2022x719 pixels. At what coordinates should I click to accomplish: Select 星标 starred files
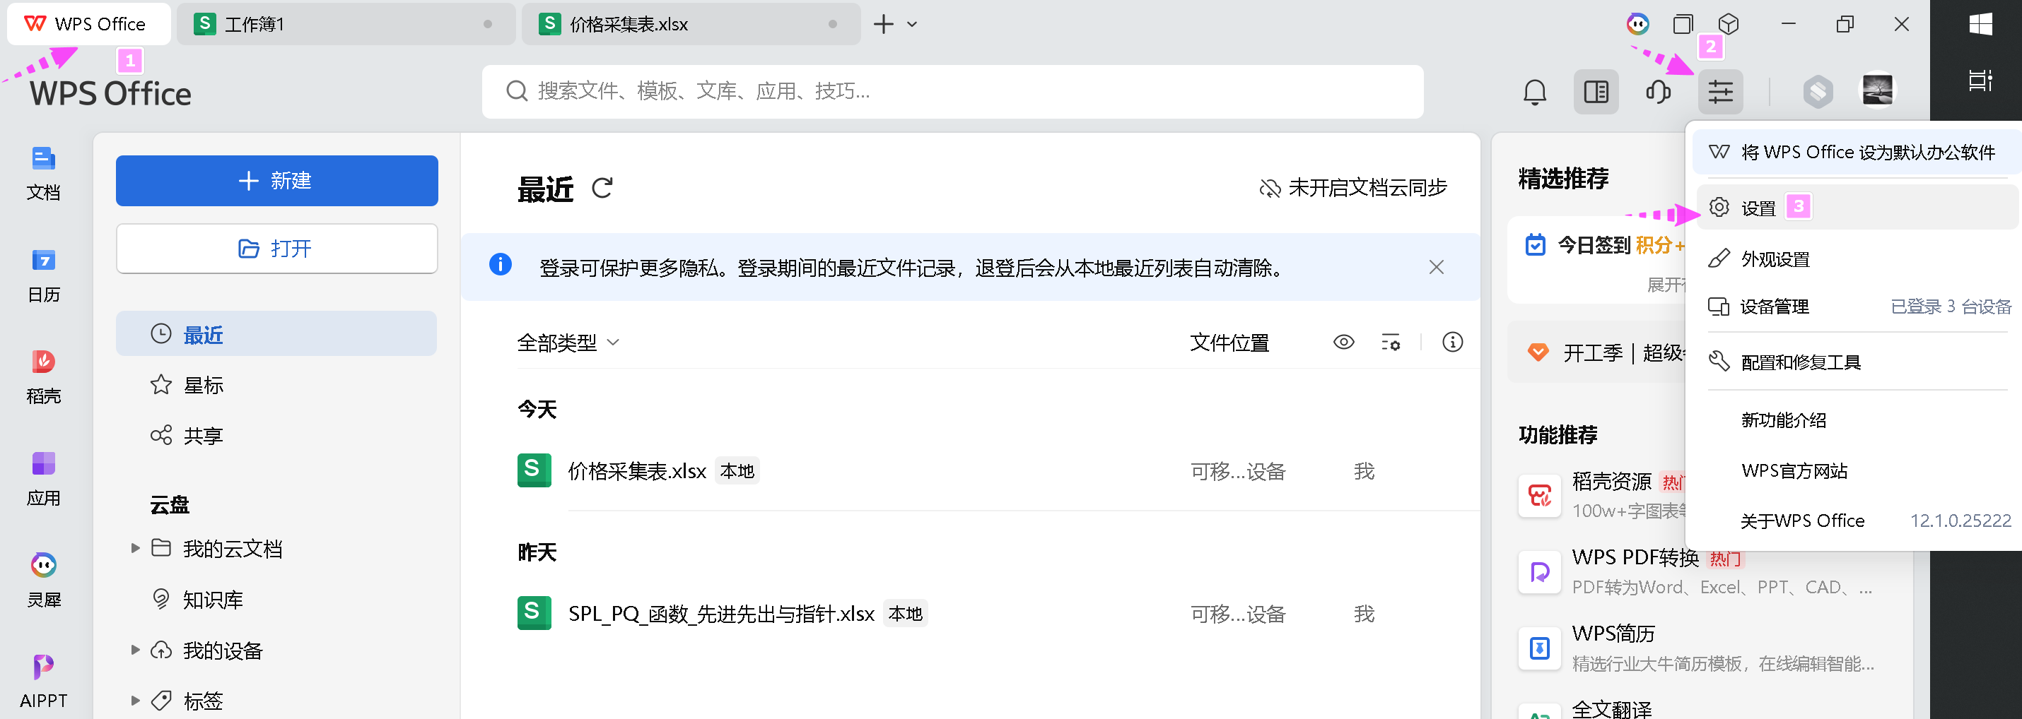coord(276,385)
